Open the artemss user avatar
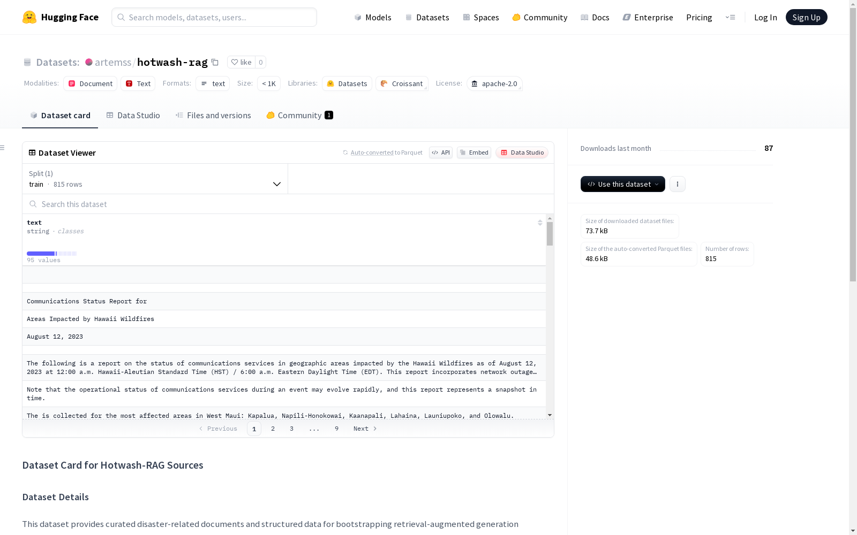This screenshot has height=535, width=857. coord(89,62)
